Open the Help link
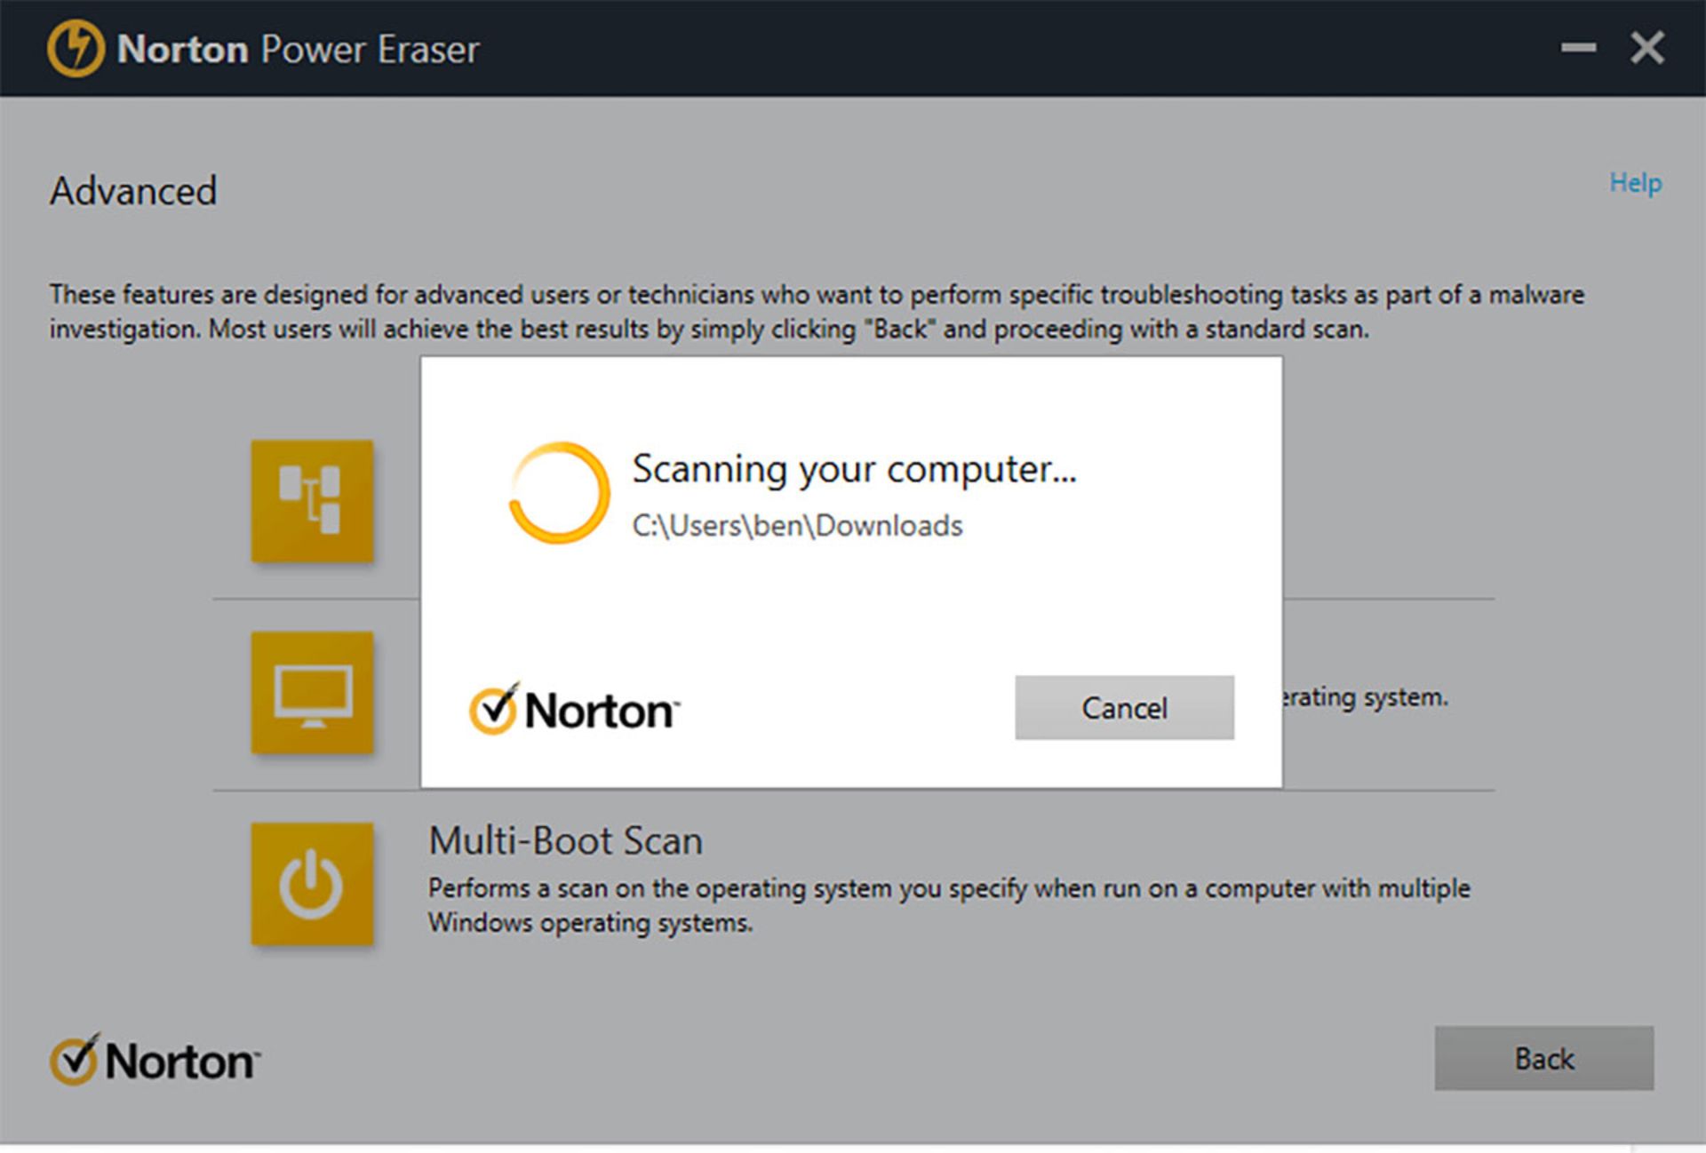 click(x=1635, y=183)
